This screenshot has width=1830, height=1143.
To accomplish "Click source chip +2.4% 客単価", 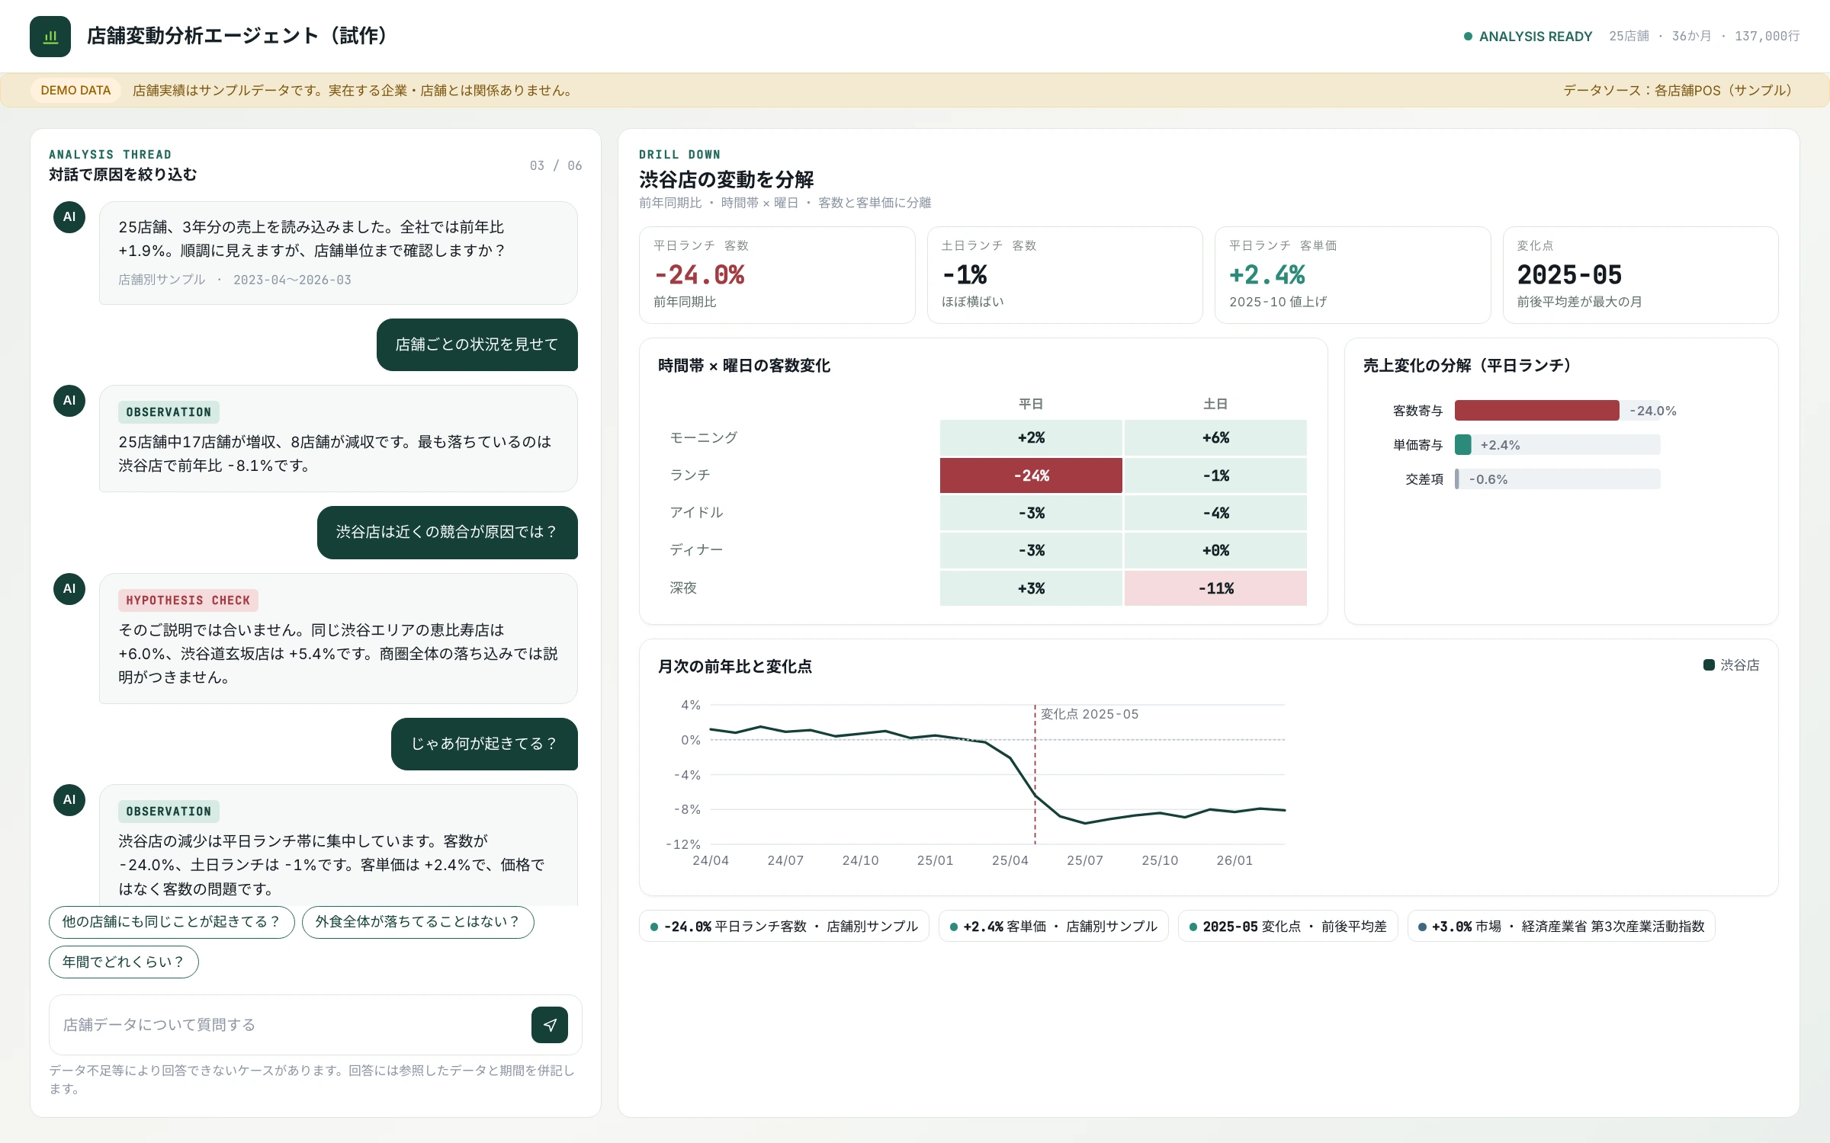I will (x=1053, y=927).
